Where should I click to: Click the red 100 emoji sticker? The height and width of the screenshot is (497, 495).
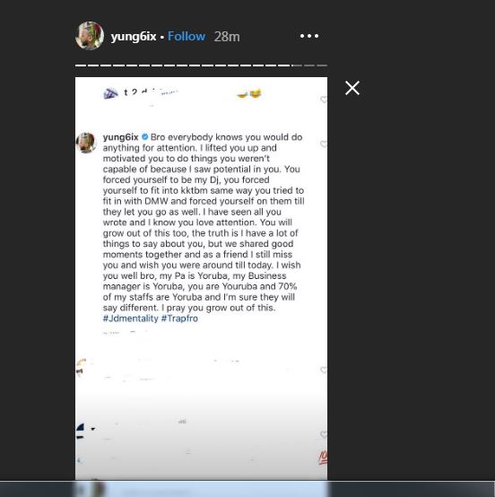(323, 458)
